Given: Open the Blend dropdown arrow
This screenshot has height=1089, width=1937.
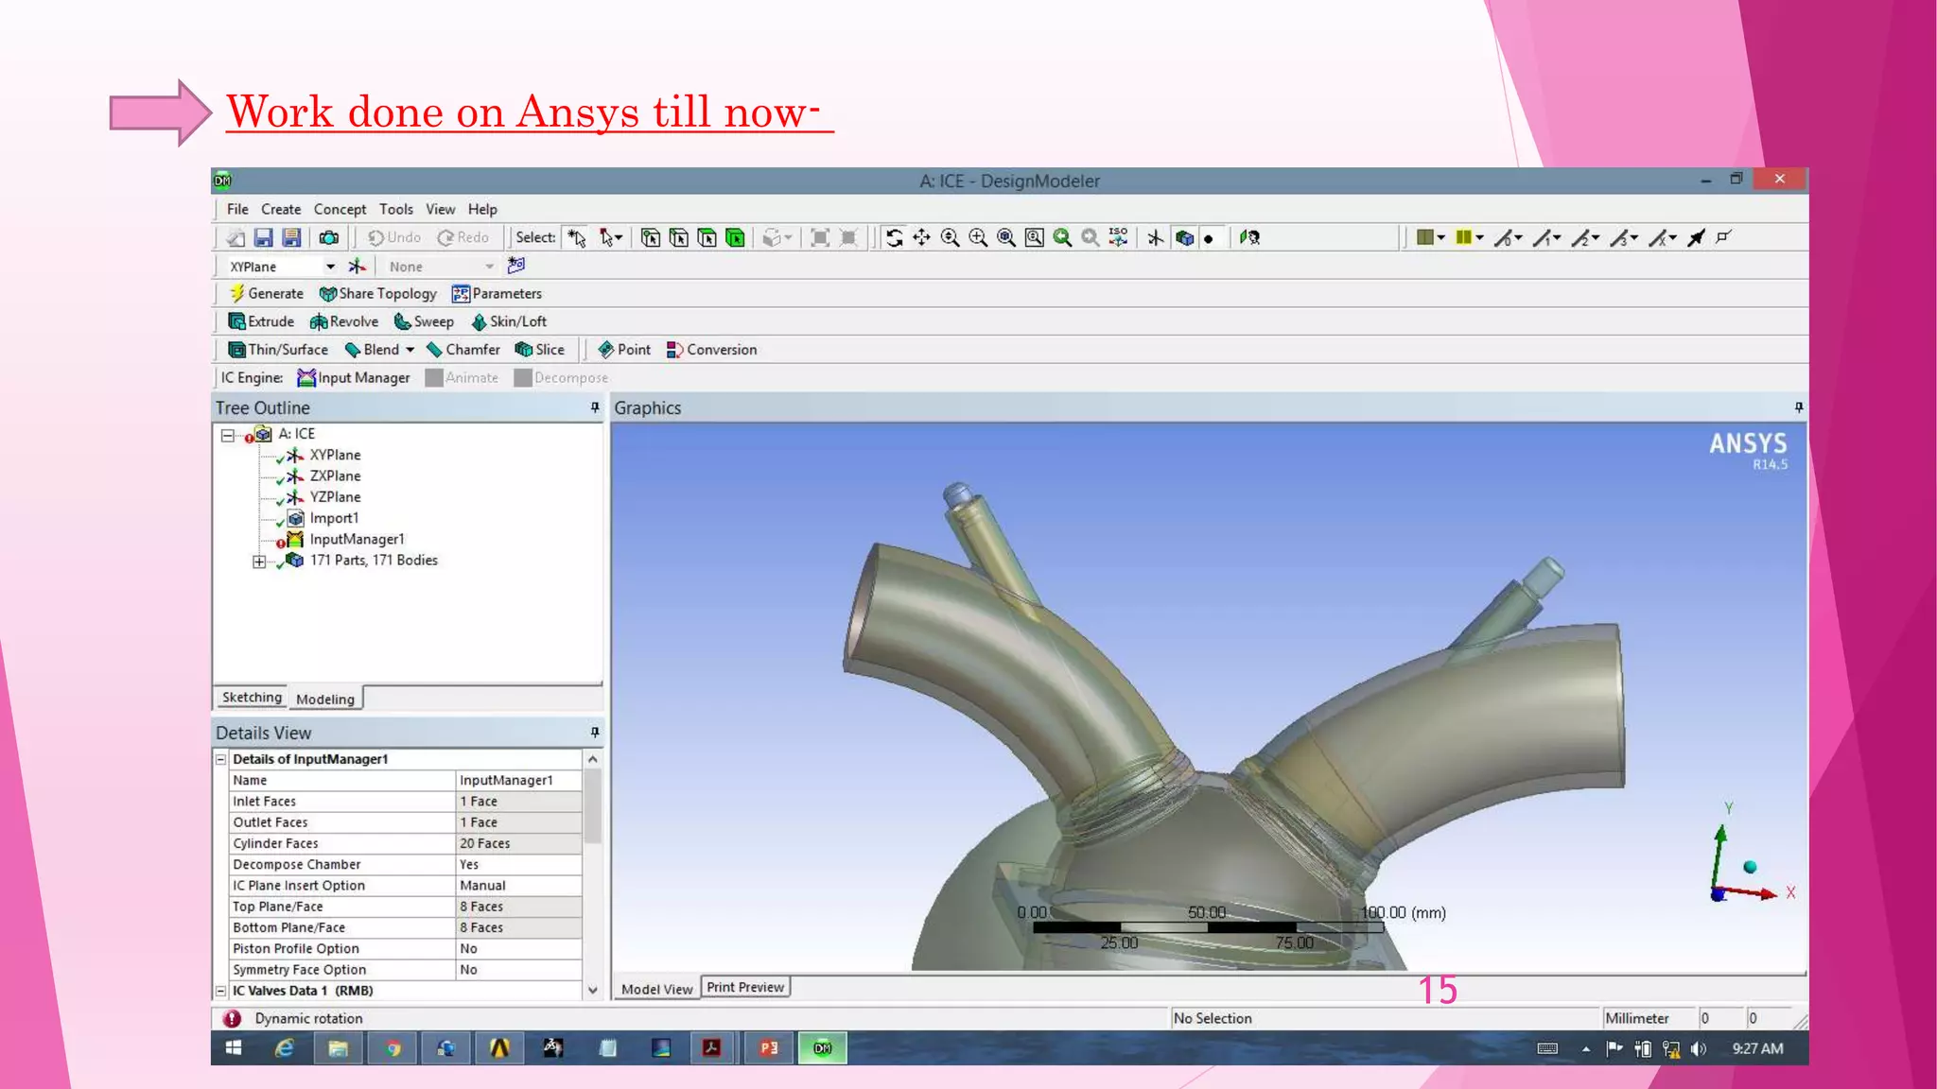Looking at the screenshot, I should coord(410,350).
